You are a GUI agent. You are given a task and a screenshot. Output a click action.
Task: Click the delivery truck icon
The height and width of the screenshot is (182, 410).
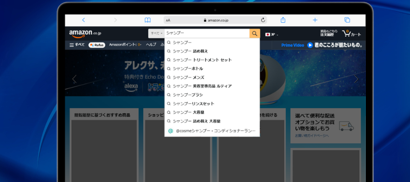pyautogui.click(x=346, y=126)
